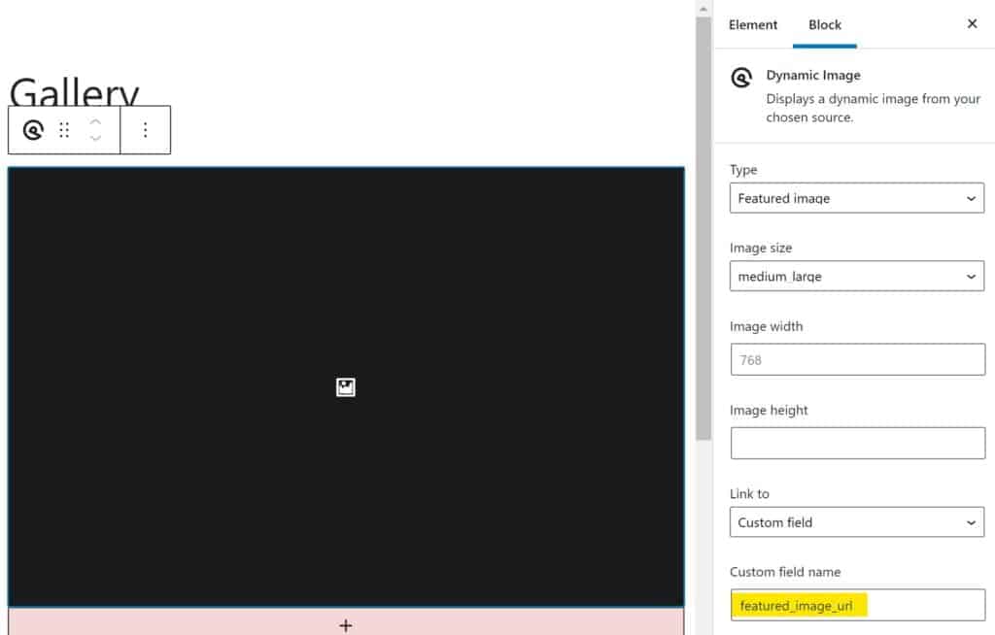The height and width of the screenshot is (635, 995).
Task: Move block down with the down arrow
Action: [x=95, y=139]
